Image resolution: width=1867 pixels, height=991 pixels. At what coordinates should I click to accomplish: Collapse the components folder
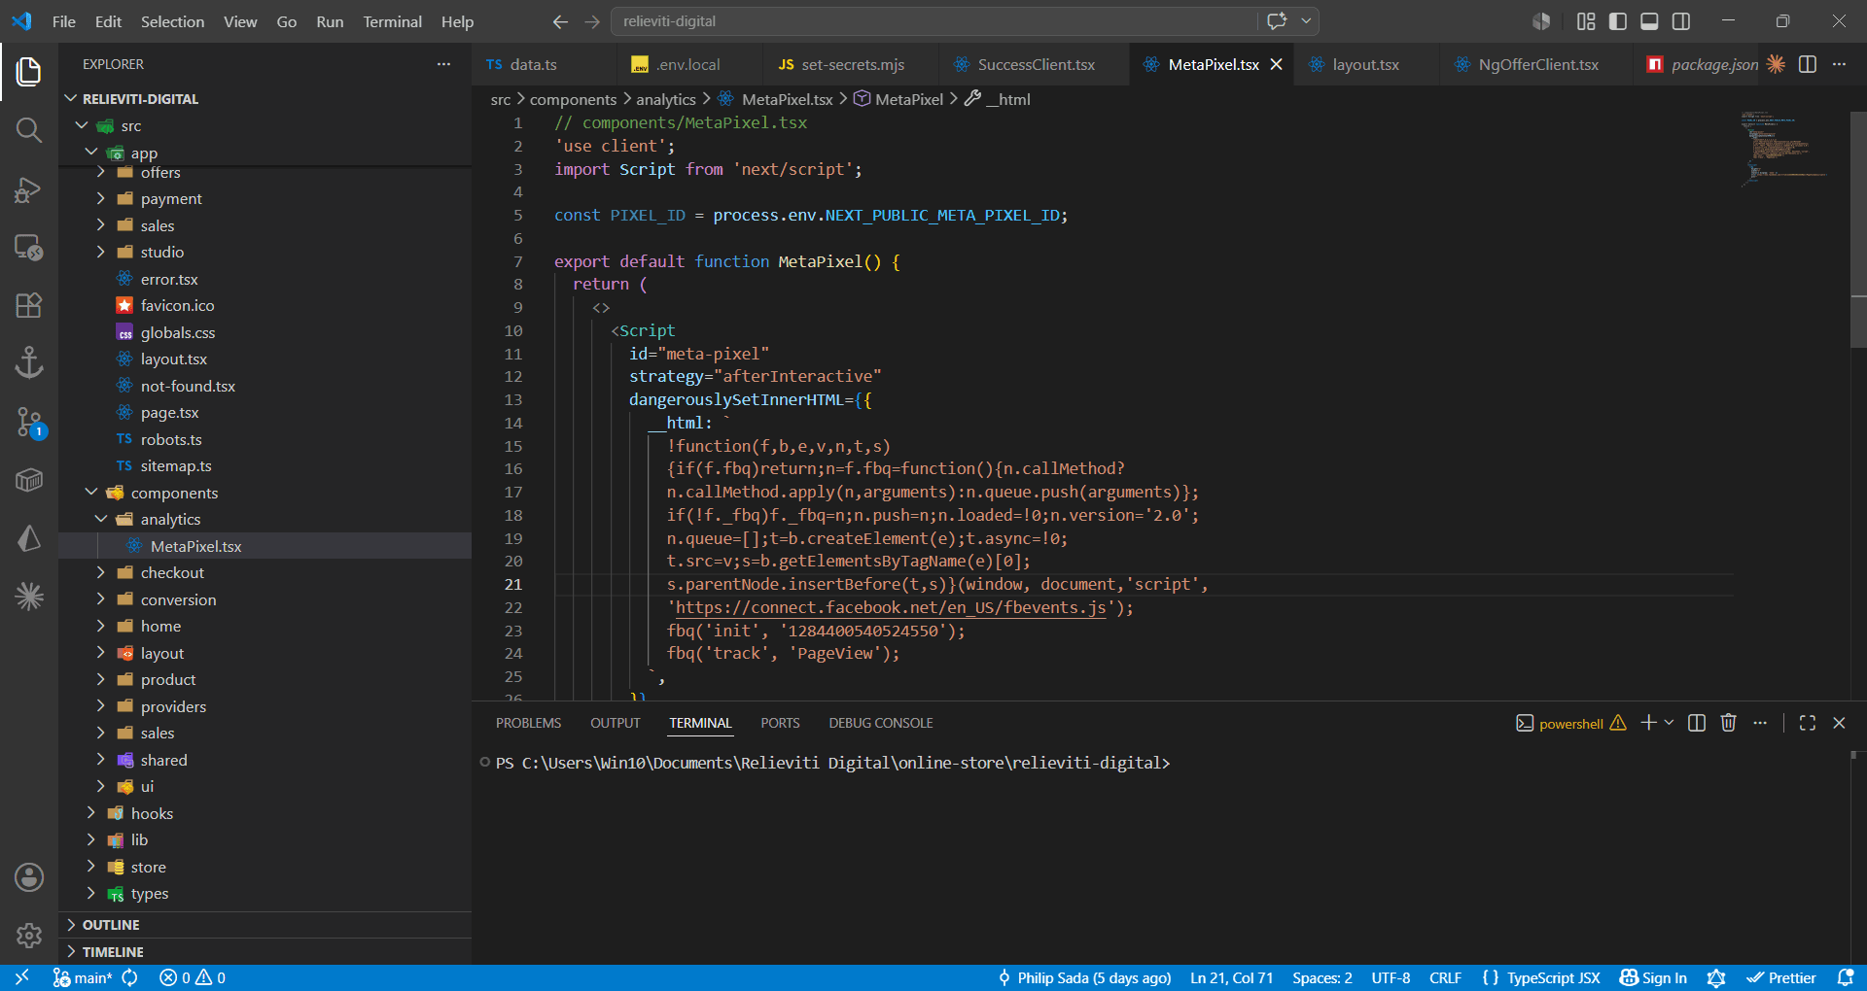point(91,493)
